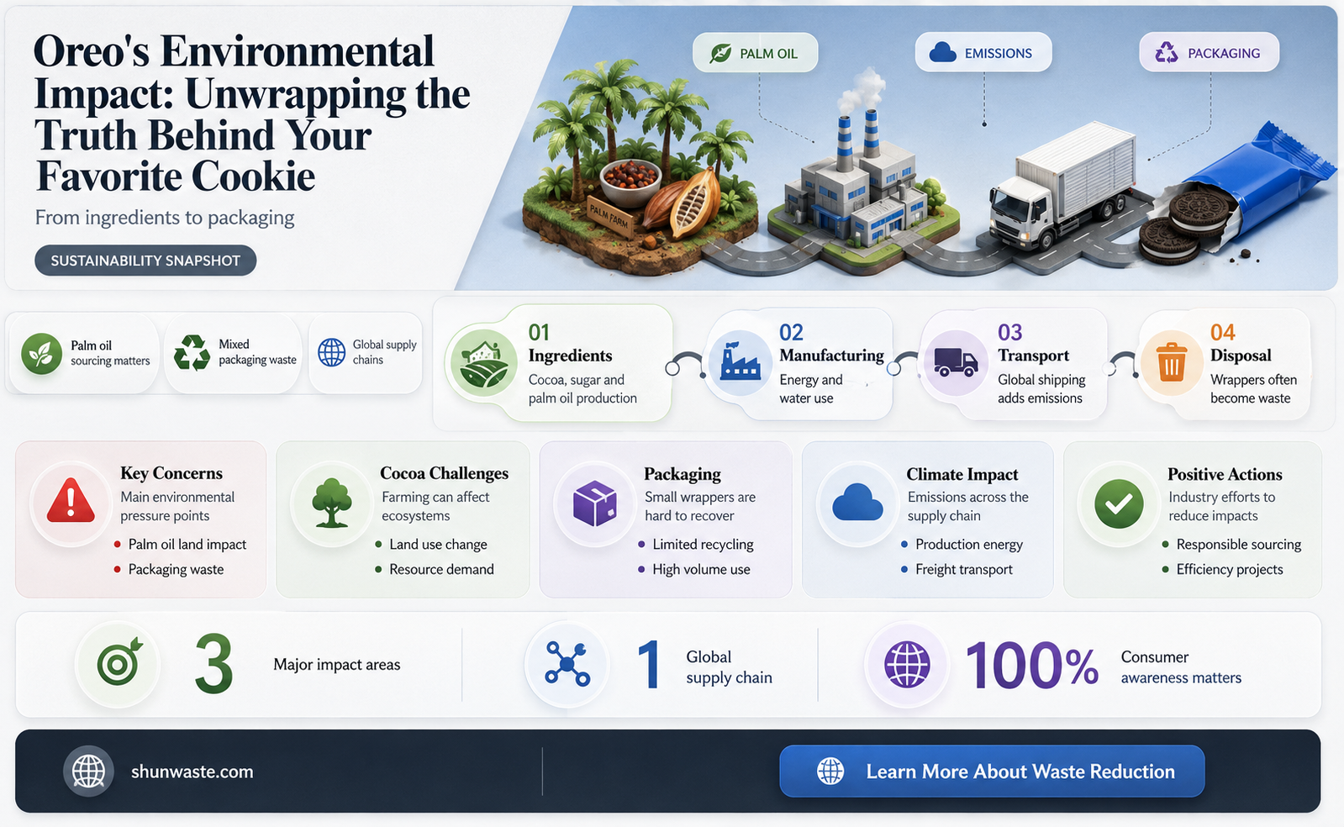Click the Energy and water use text

coord(810,388)
